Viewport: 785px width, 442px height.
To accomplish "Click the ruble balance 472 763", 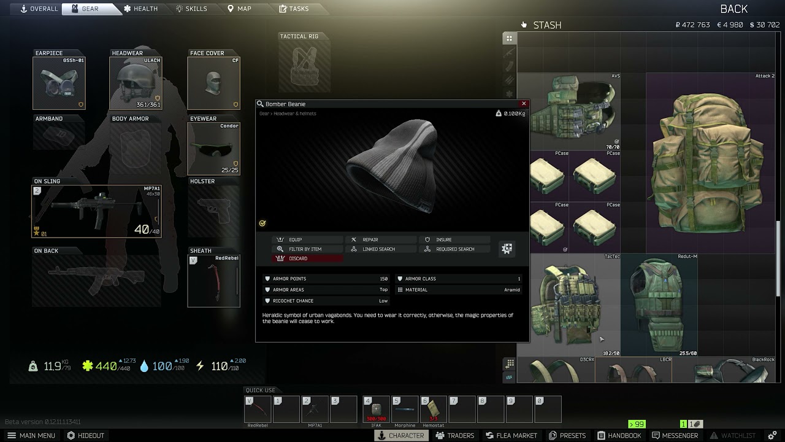I will tap(692, 25).
